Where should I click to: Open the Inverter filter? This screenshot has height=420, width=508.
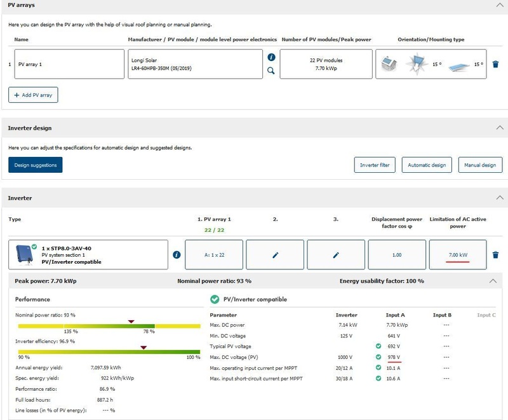(x=375, y=165)
